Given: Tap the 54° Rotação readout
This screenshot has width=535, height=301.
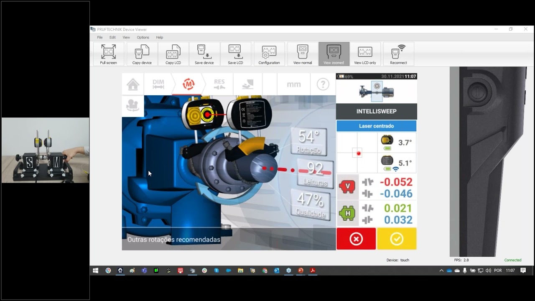Looking at the screenshot, I should (309, 141).
